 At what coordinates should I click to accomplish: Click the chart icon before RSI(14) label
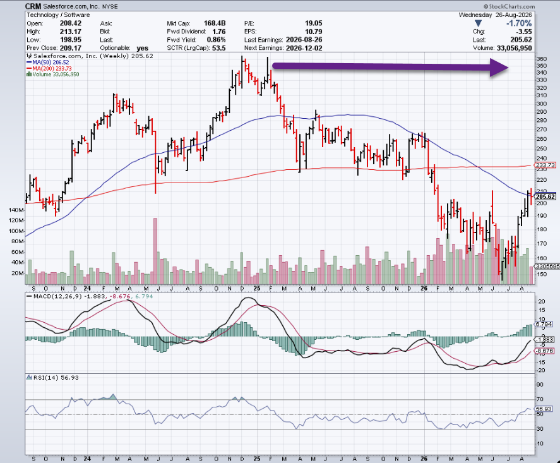[x=29, y=378]
